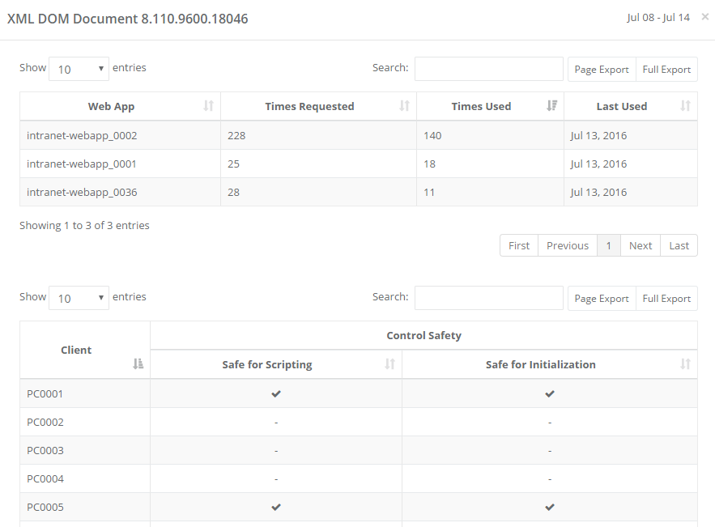Sort Safe for Initialization column icon
Screen dimensions: 715x527
(x=686, y=364)
